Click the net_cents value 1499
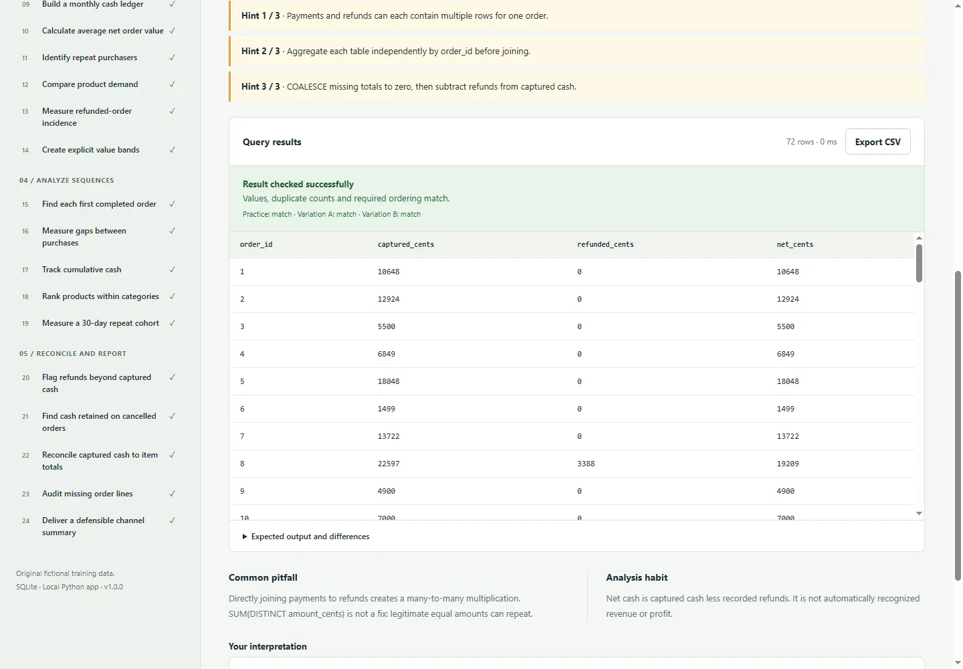 click(786, 409)
